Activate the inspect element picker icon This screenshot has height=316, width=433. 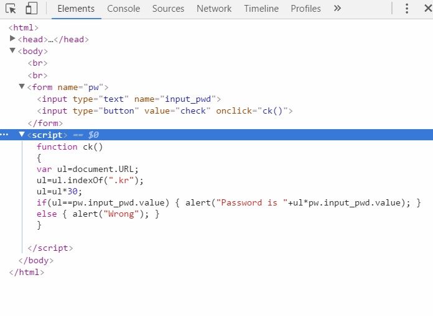(11, 9)
